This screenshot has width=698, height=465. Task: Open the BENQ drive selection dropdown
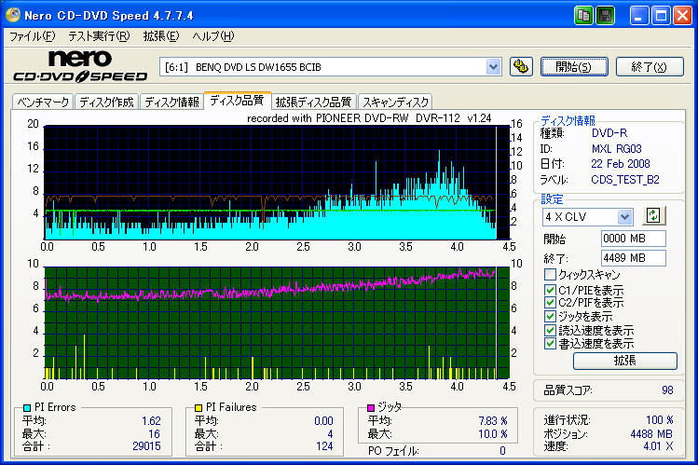pyautogui.click(x=493, y=67)
